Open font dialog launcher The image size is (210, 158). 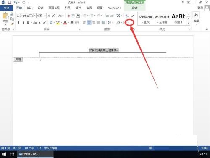(x=79, y=29)
